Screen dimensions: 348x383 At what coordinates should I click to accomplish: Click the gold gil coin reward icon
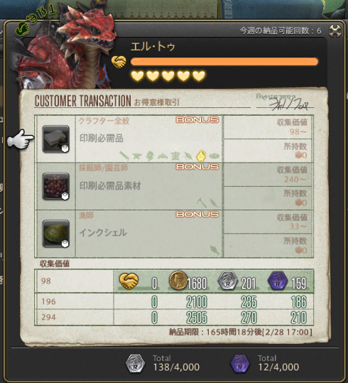178,281
